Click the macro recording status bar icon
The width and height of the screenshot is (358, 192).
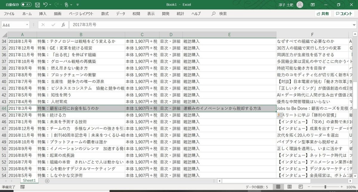pyautogui.click(x=22, y=187)
